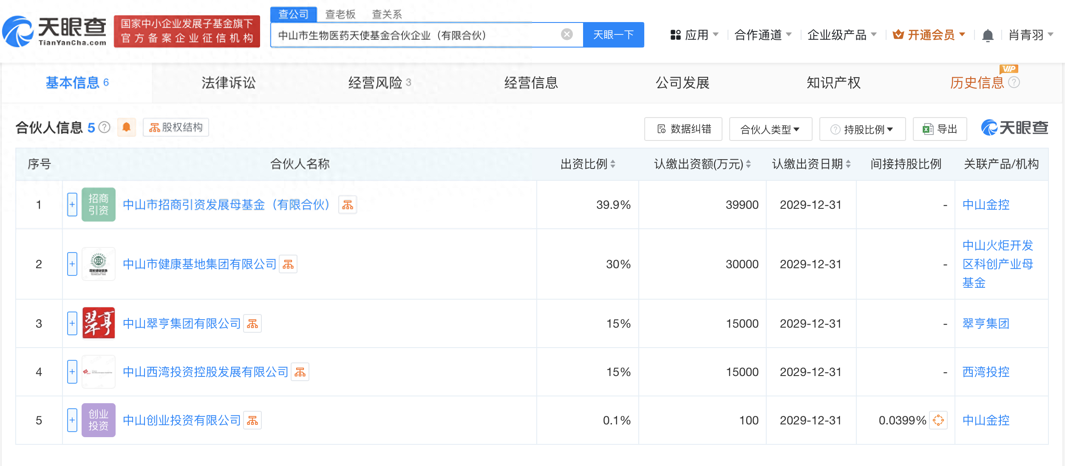The width and height of the screenshot is (1065, 466).
Task: Switch to 公司发展 tab
Action: (683, 83)
